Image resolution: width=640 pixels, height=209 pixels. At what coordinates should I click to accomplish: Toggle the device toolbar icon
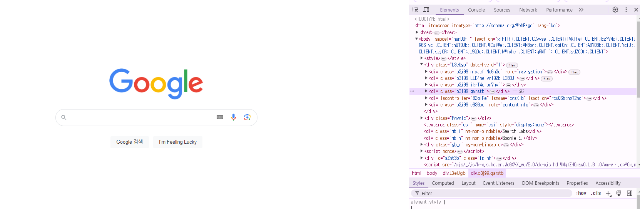click(x=426, y=10)
